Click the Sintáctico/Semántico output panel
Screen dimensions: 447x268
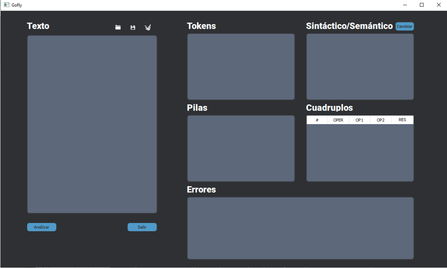(360, 67)
